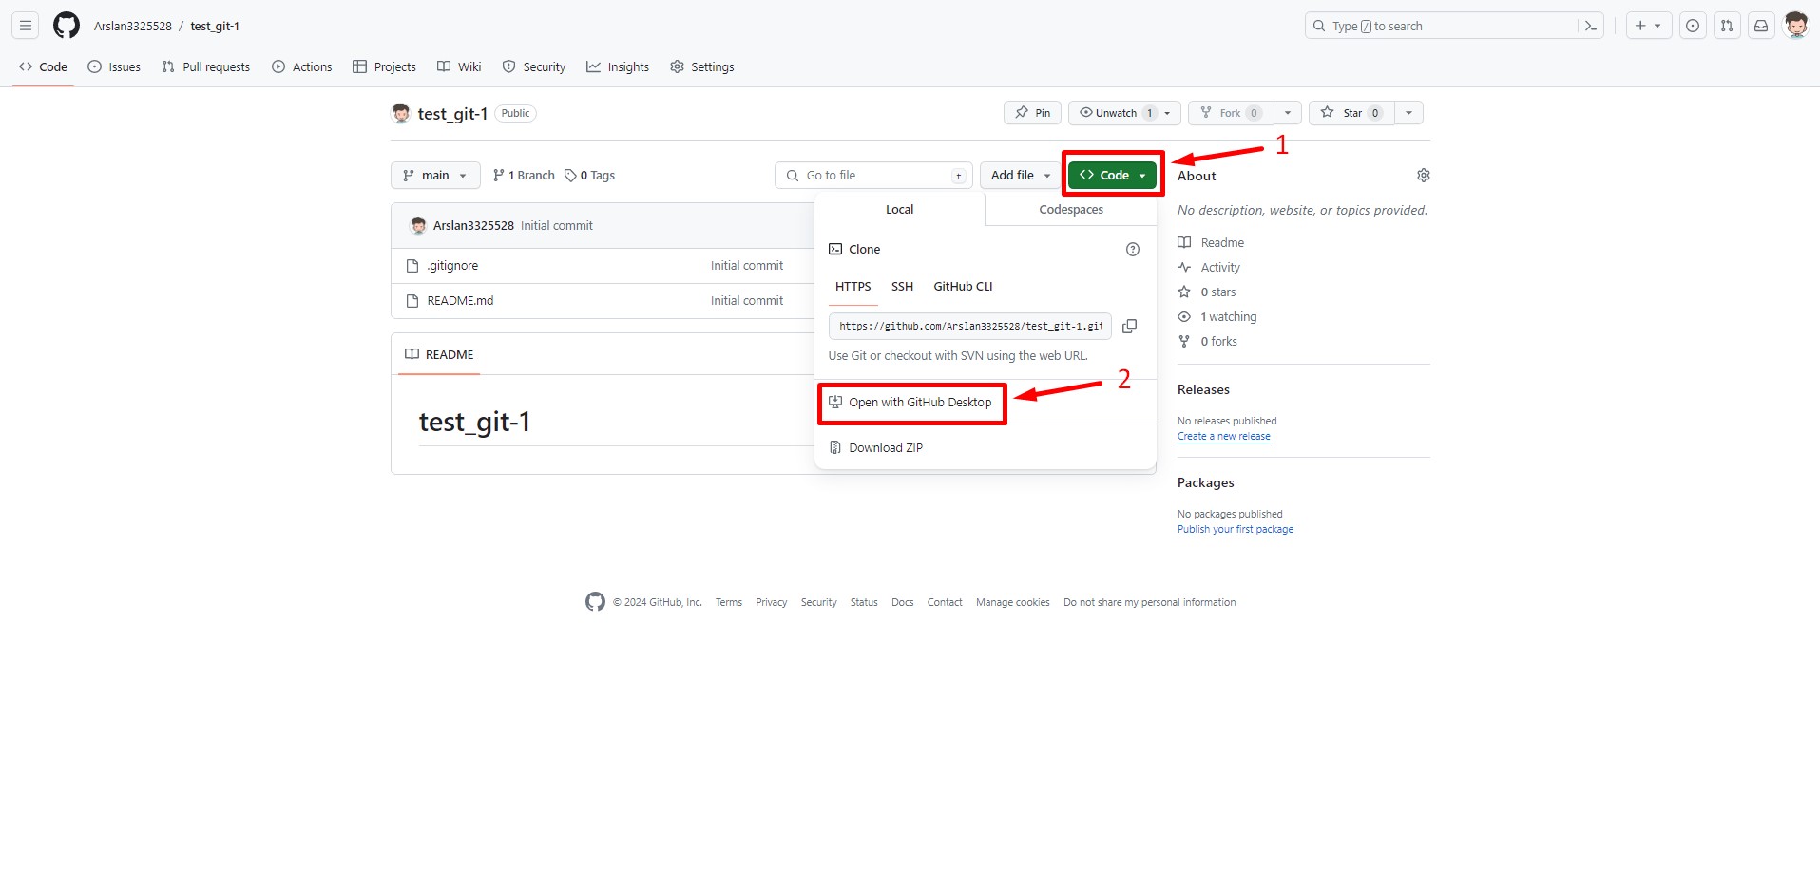1820x886 pixels.
Task: Open the Insights tab
Action: pyautogui.click(x=618, y=66)
